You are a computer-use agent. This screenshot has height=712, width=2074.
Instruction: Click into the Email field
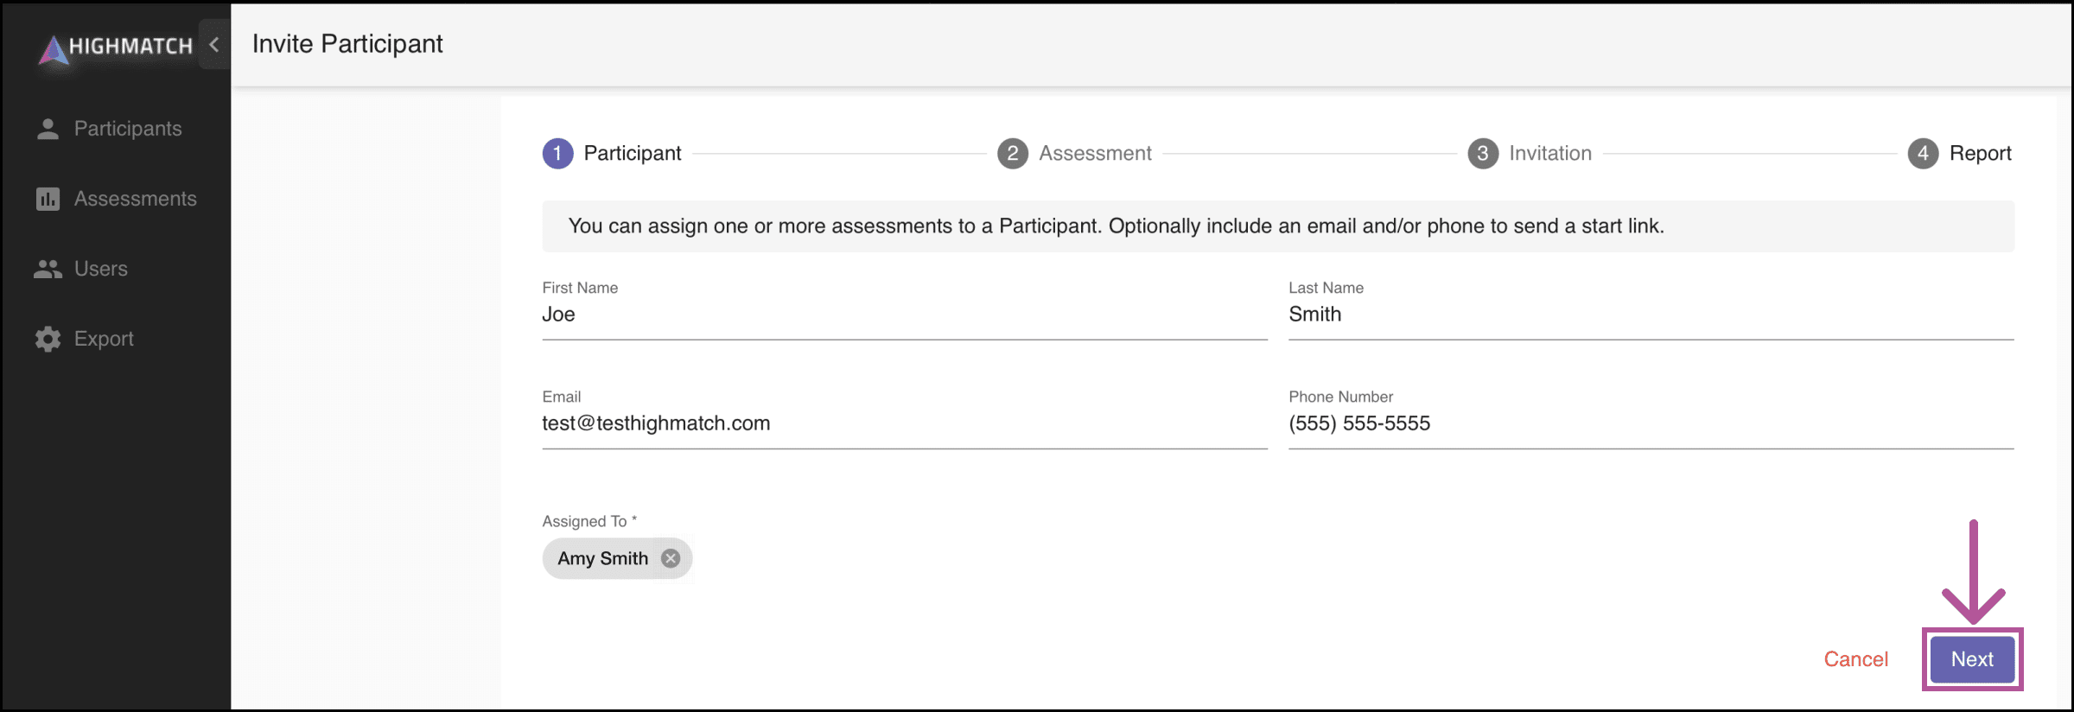pos(905,423)
